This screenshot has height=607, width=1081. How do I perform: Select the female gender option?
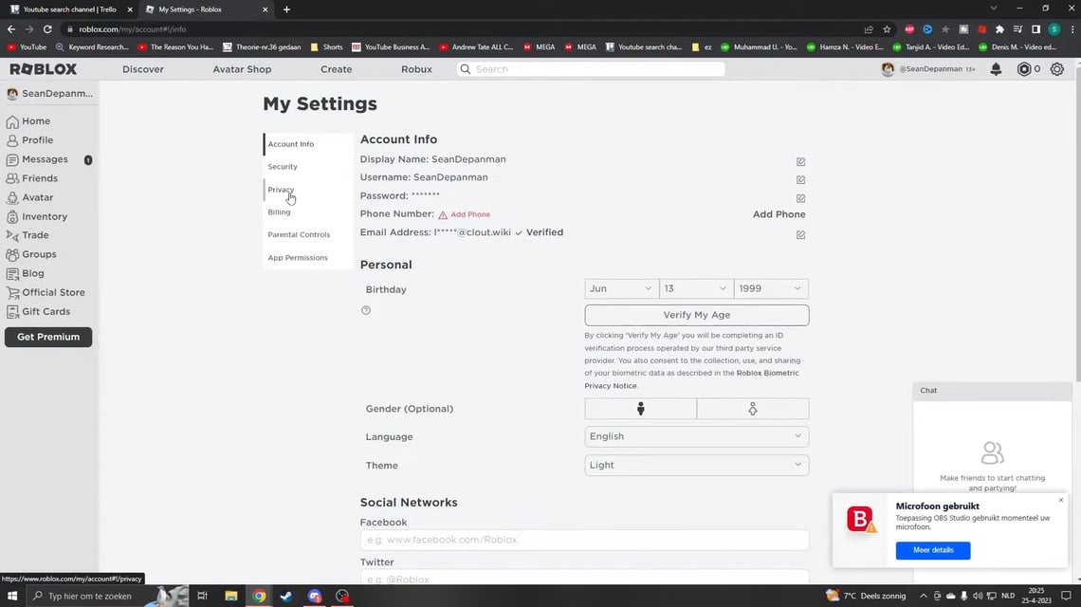pos(752,408)
